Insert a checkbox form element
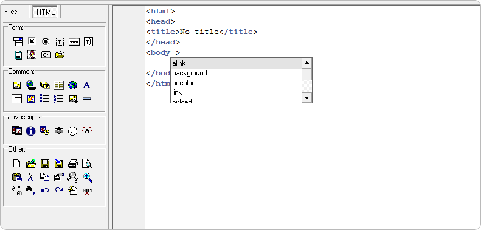Screen dimensions: 481x230 click(x=32, y=41)
